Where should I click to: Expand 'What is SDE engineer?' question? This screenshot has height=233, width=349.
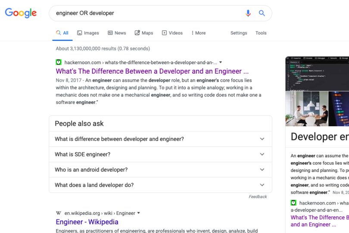[x=160, y=154]
